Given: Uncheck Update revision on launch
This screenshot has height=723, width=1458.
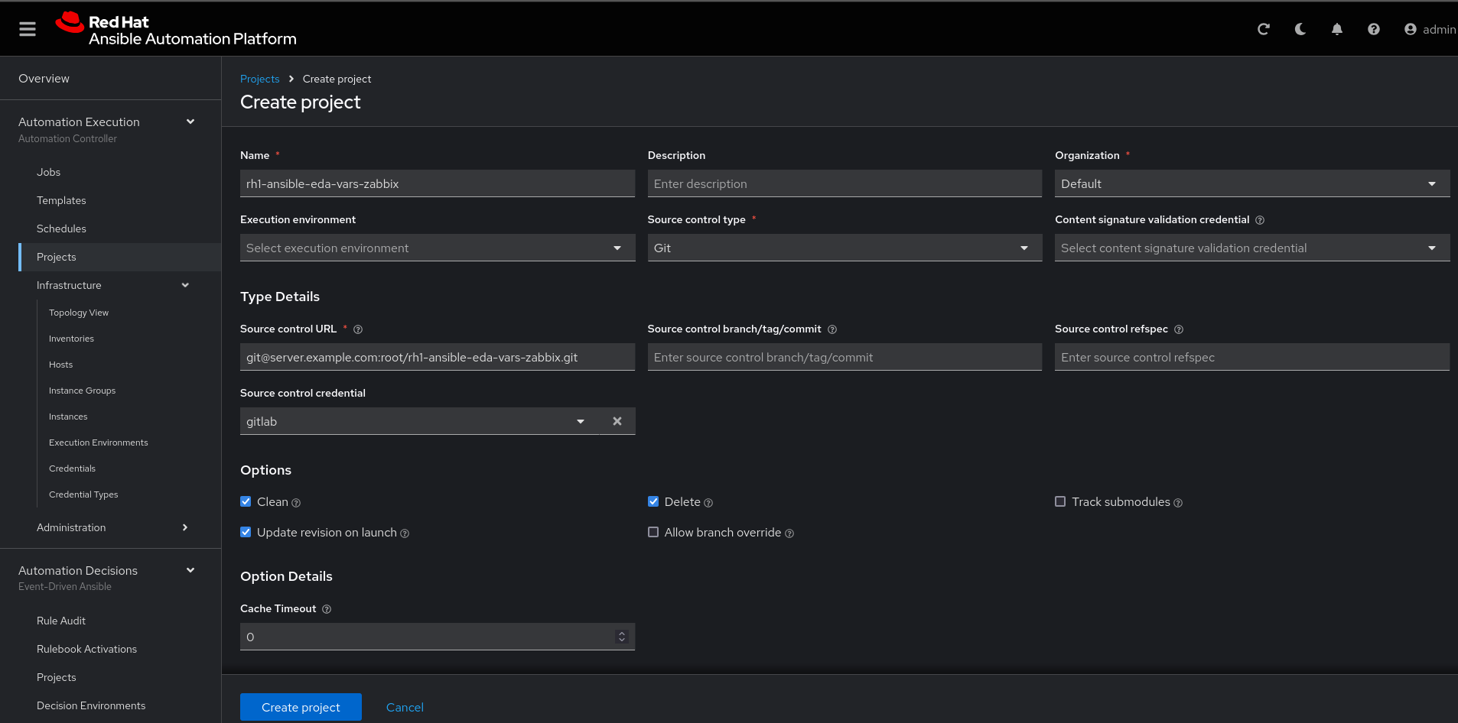Looking at the screenshot, I should pos(246,532).
